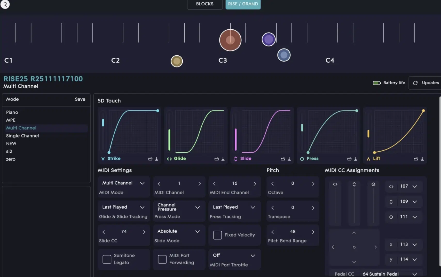Open the Press Tracking dropdown

click(234, 207)
